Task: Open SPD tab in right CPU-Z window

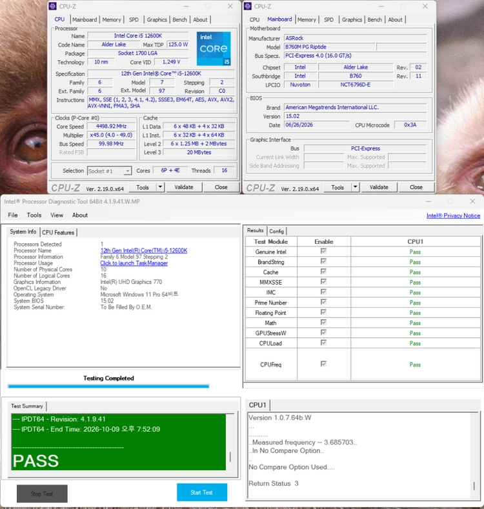Action: 328,19
